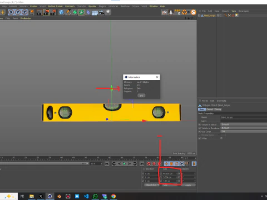The width and height of the screenshot is (267, 200).
Task: Click the Apply button in Coordinates
Action: pyautogui.click(x=188, y=185)
